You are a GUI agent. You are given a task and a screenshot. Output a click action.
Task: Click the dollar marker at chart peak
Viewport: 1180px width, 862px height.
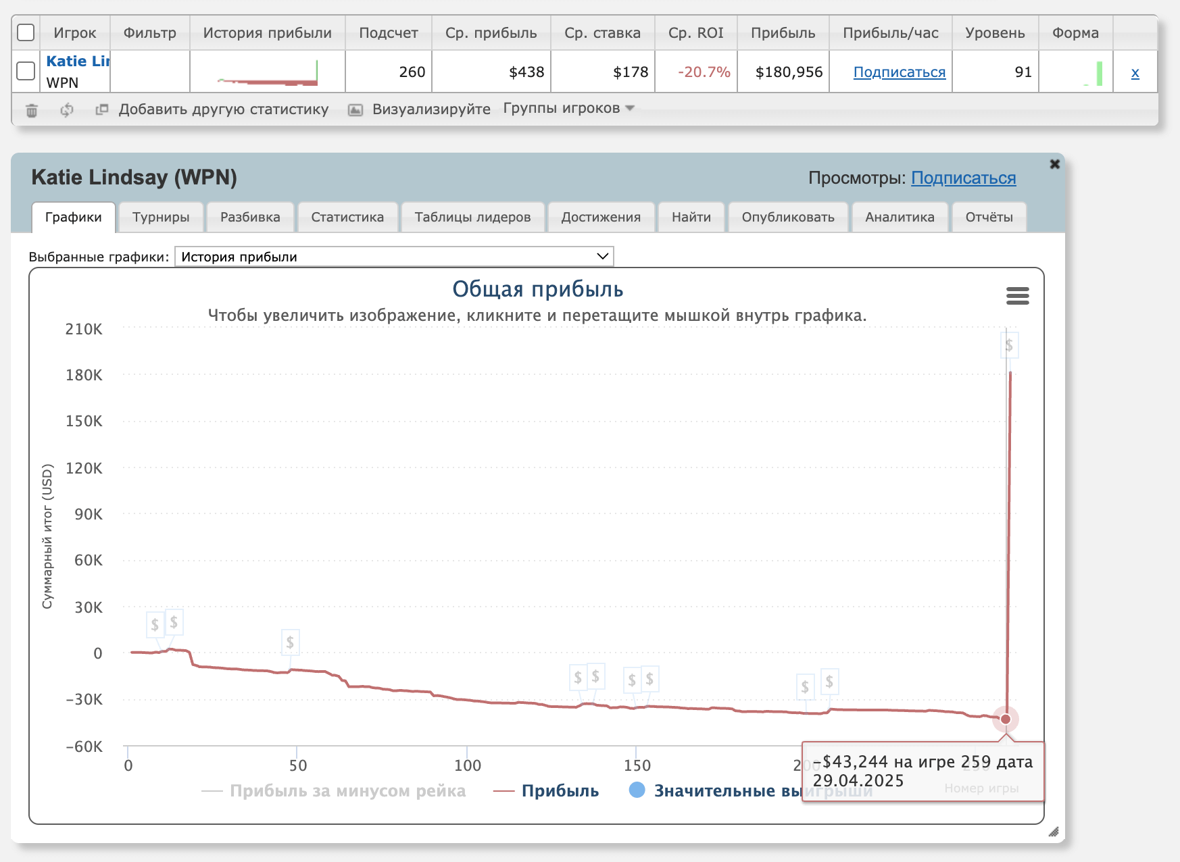1009,346
